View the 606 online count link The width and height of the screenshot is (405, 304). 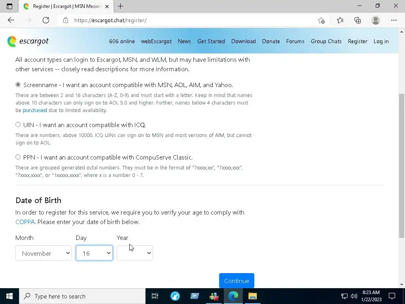[x=122, y=41]
